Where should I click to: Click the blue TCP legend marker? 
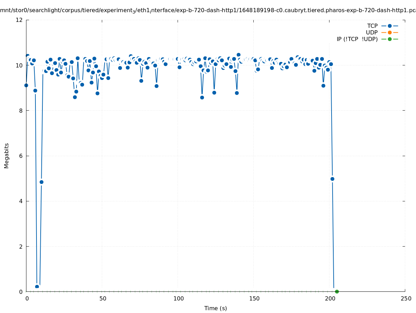[390, 26]
